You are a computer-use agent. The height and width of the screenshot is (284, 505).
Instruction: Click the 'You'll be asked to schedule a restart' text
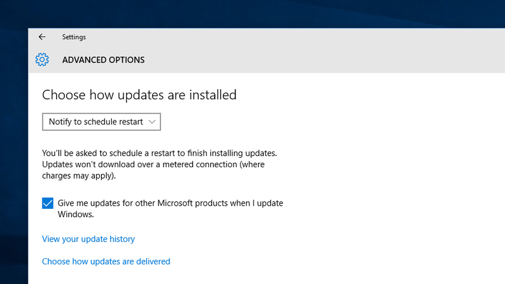(160, 153)
